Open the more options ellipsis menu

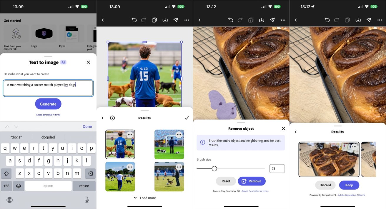tap(187, 20)
